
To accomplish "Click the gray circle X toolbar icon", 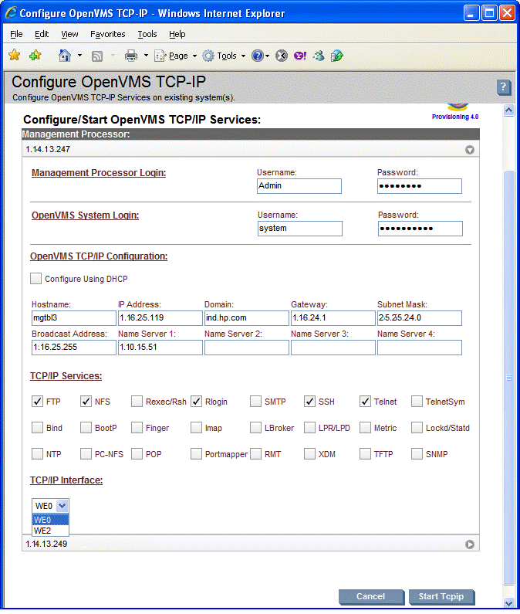I will point(282,56).
